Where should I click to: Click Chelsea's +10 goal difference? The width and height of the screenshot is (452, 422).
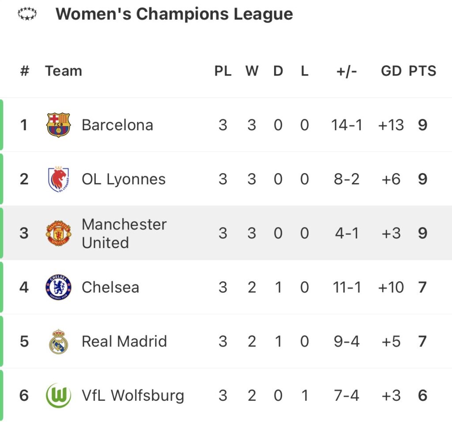[x=391, y=287]
